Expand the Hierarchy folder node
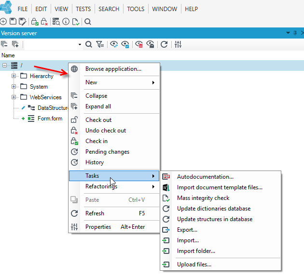The height and width of the screenshot is (277, 304). [x=14, y=76]
